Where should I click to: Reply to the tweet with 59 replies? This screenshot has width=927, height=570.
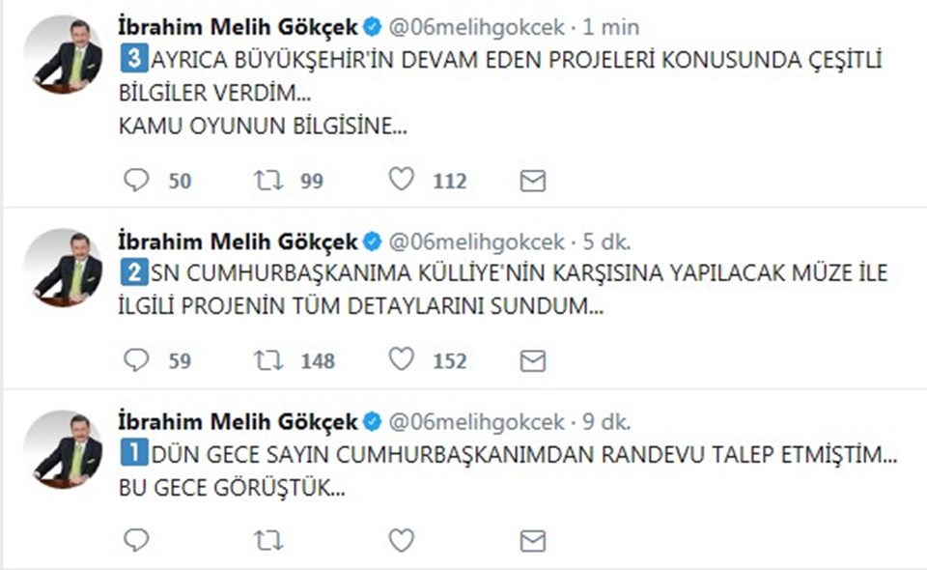pos(136,360)
